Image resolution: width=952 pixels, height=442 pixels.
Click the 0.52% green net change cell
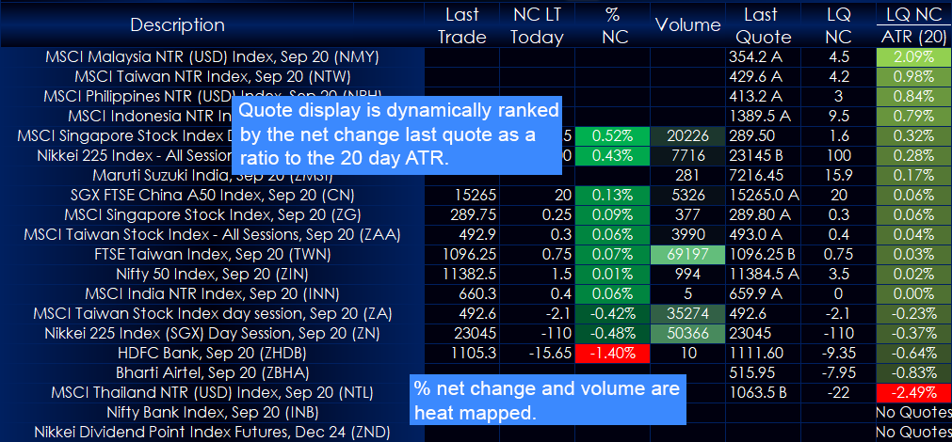612,135
